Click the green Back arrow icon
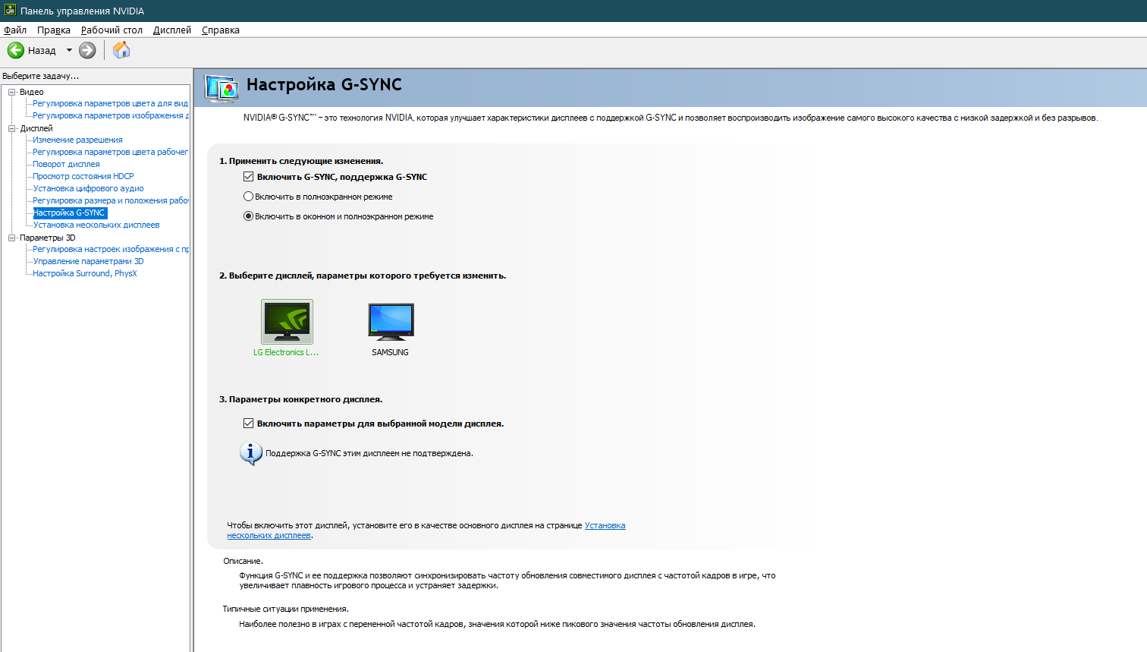Screen dimensions: 1147x652 pos(16,51)
